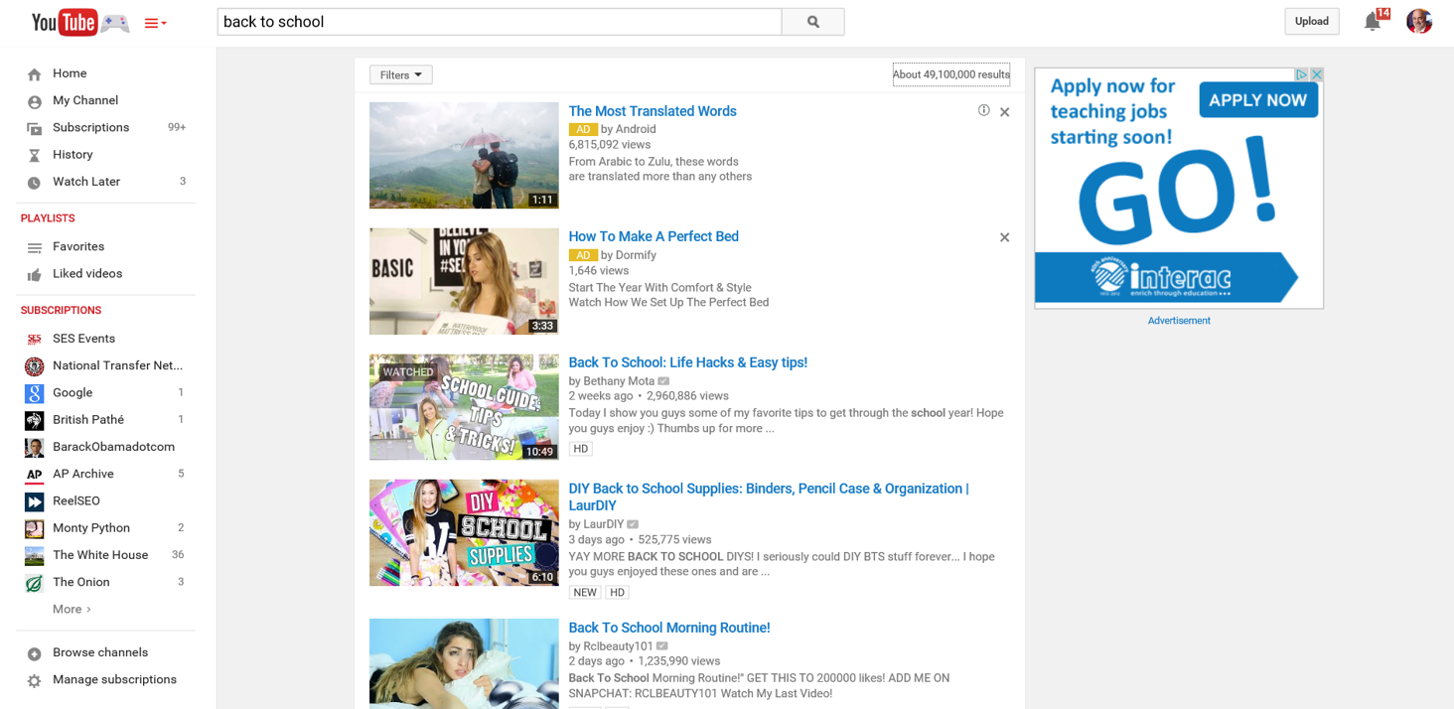Open Manage subscriptions gear item

[x=114, y=680]
